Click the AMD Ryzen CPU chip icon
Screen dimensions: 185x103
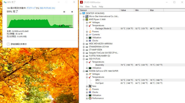tap(87, 19)
